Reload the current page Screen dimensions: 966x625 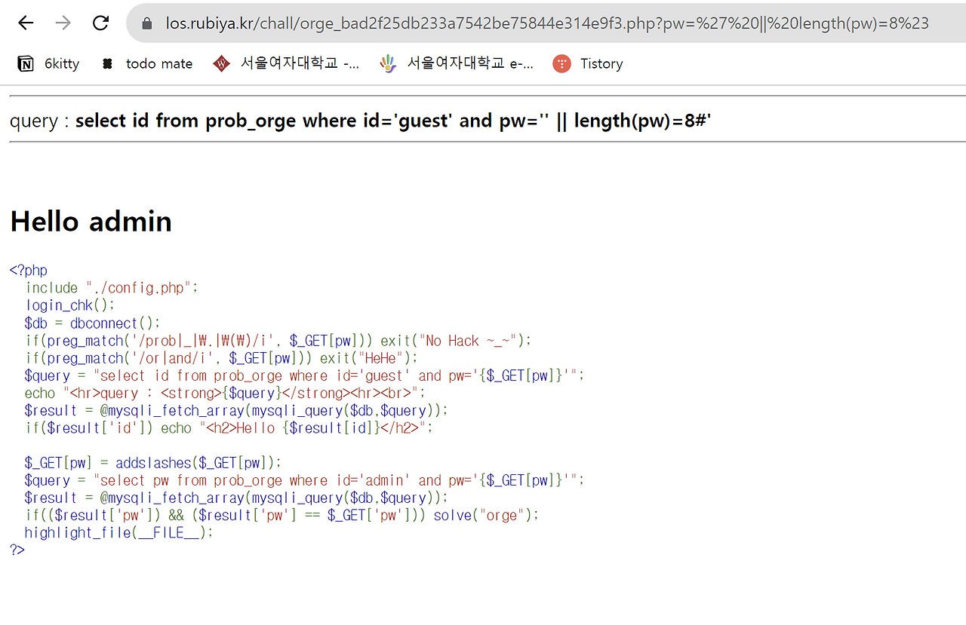pyautogui.click(x=100, y=23)
